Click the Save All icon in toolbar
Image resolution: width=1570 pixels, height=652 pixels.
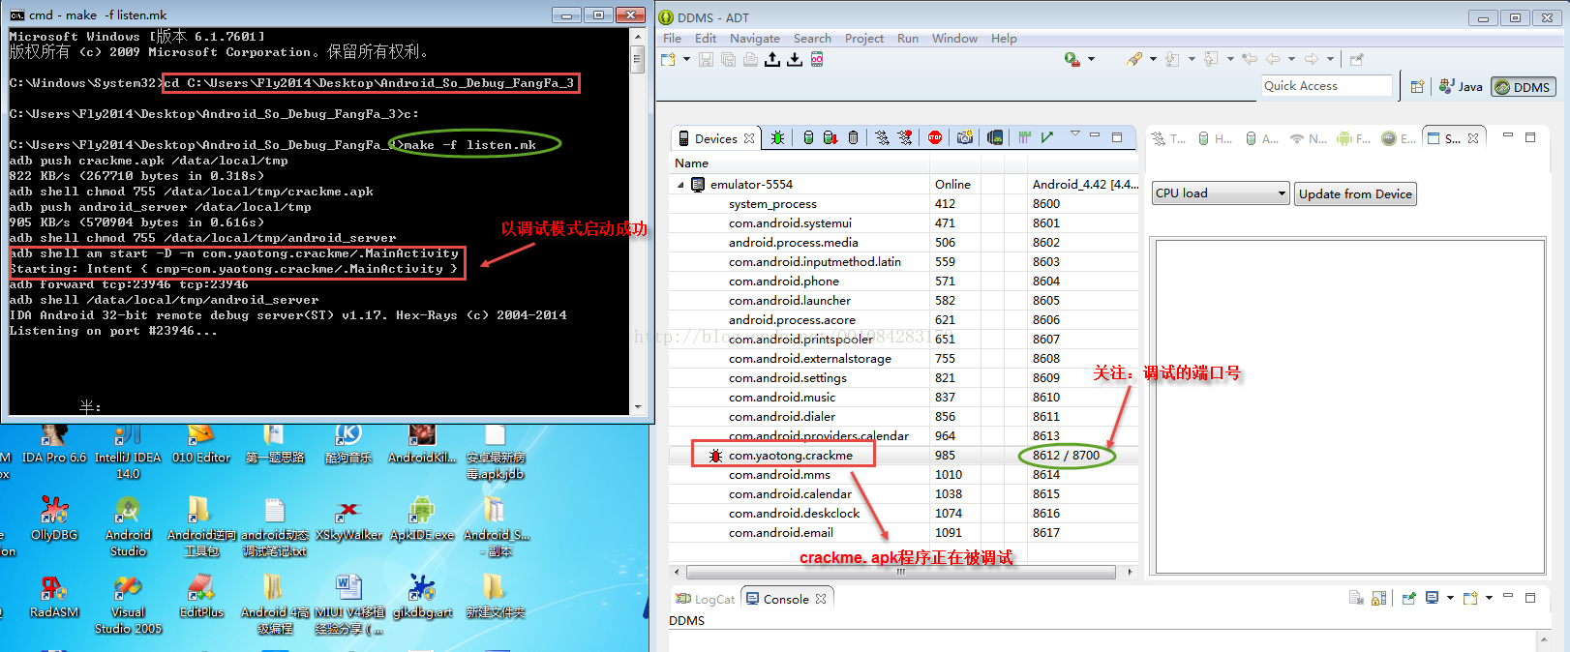click(728, 60)
